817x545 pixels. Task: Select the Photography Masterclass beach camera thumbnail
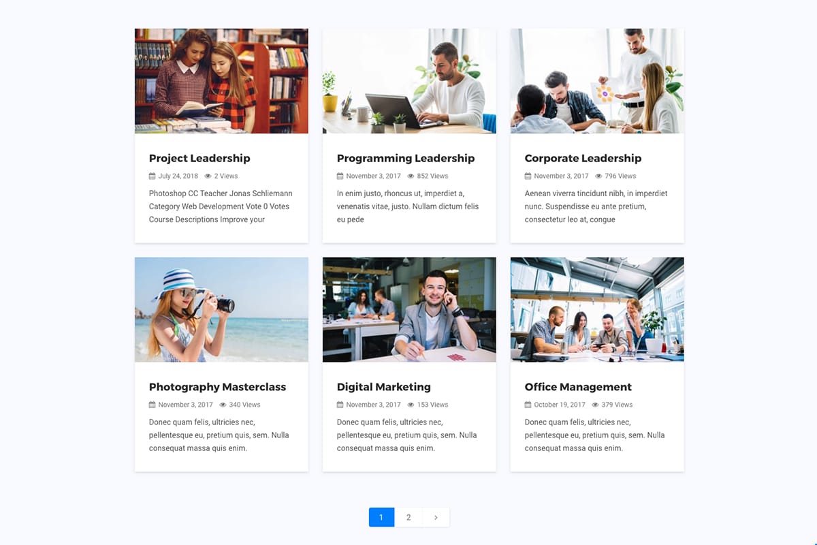(x=221, y=310)
